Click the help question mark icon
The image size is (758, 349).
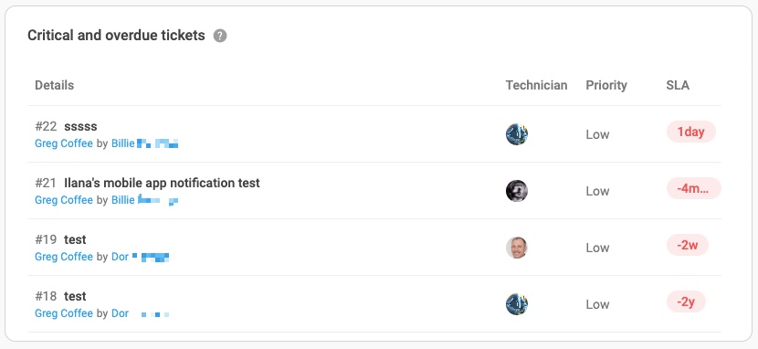220,36
